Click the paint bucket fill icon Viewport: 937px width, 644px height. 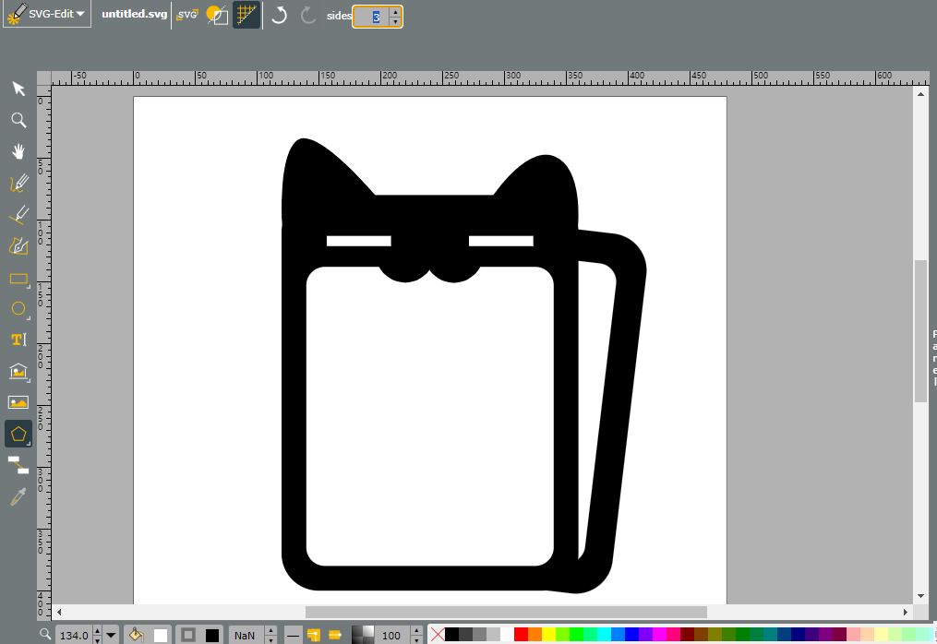(137, 635)
